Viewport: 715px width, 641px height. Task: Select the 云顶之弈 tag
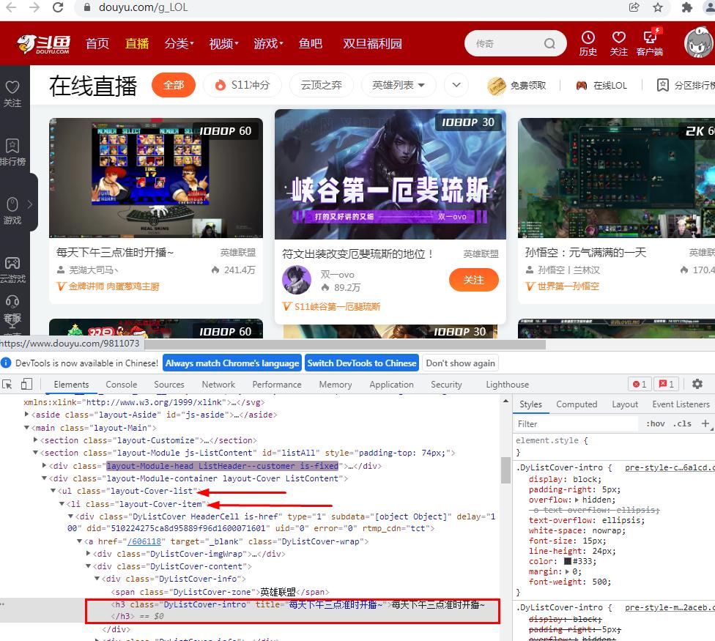tap(321, 85)
